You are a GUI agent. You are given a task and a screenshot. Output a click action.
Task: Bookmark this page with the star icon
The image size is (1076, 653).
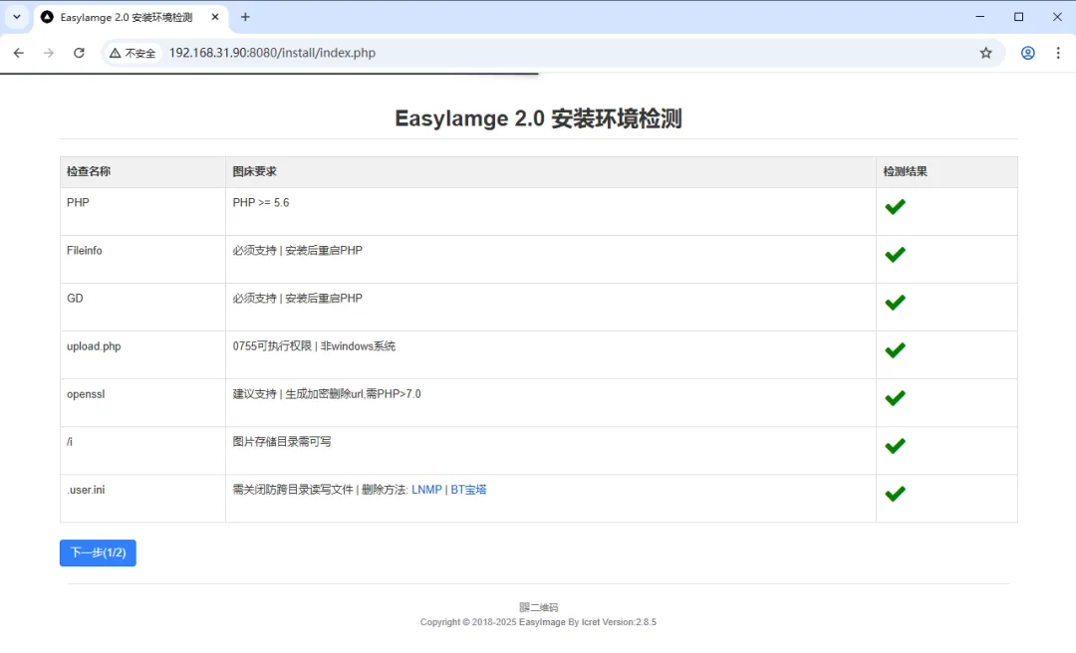click(985, 53)
